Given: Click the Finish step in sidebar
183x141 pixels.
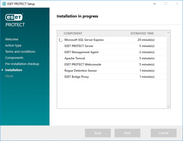Looking at the screenshot, I should coord(9,76).
